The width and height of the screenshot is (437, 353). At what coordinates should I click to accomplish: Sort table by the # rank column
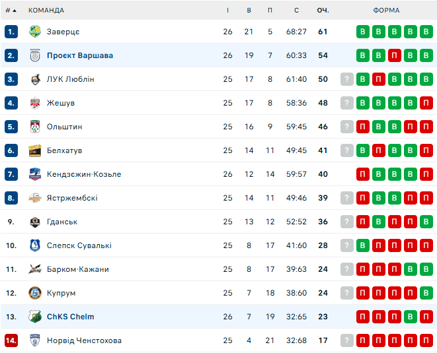(x=11, y=10)
